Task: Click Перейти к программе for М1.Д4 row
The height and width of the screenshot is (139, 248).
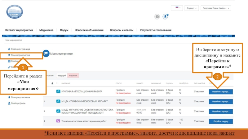Action: [x=221, y=101]
